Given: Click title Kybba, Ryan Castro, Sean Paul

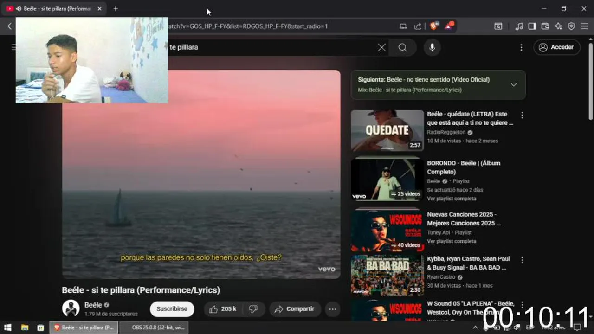Looking at the screenshot, I should point(468,263).
